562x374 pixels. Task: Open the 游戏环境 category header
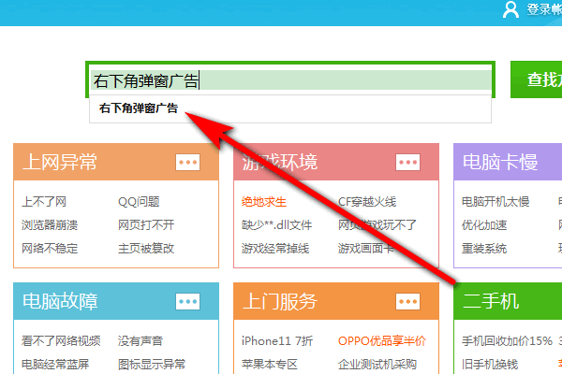pos(336,162)
